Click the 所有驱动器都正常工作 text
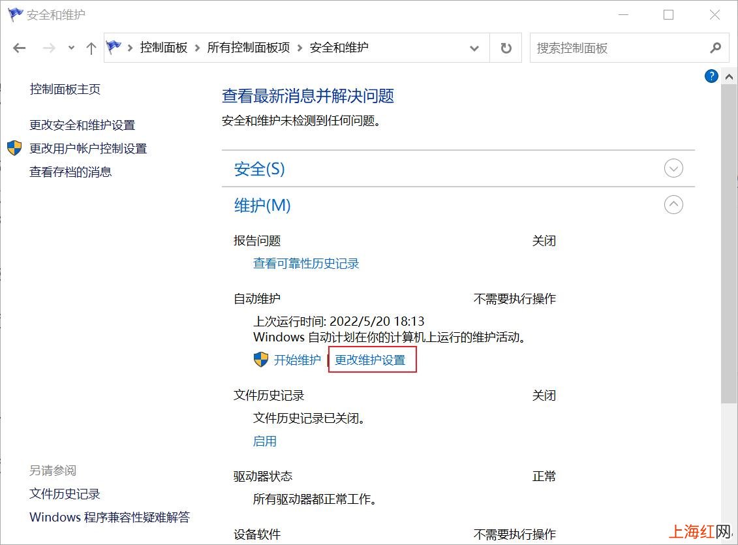Screen dimensions: 738x545 [x=315, y=499]
